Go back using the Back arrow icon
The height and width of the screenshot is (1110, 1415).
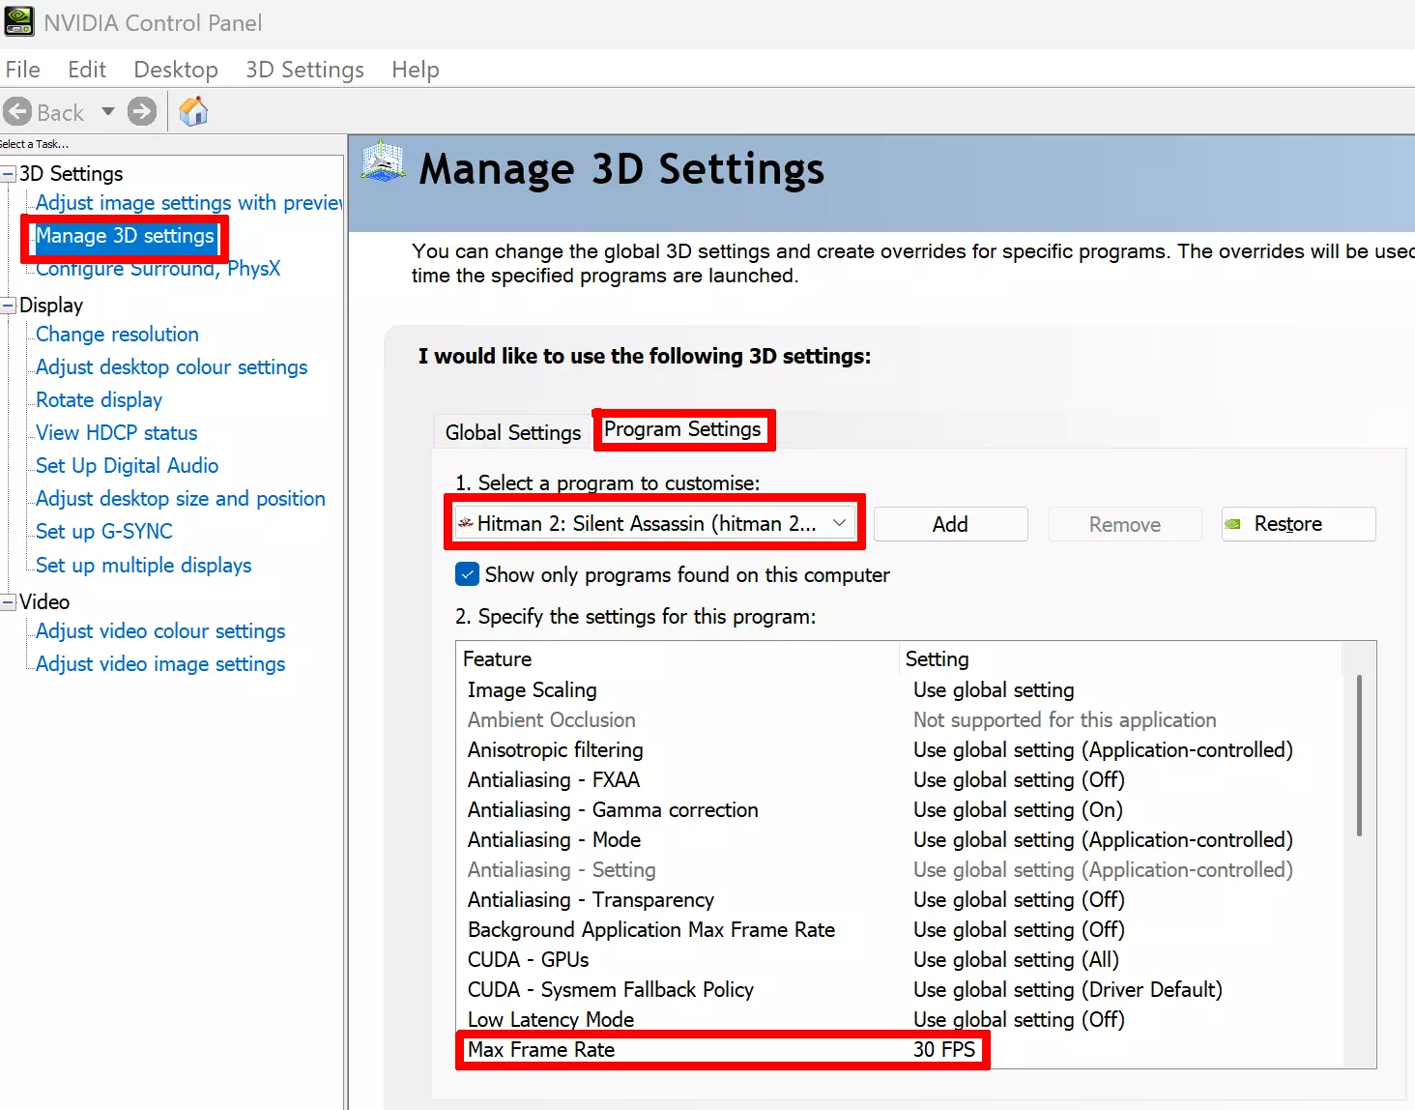click(x=17, y=112)
